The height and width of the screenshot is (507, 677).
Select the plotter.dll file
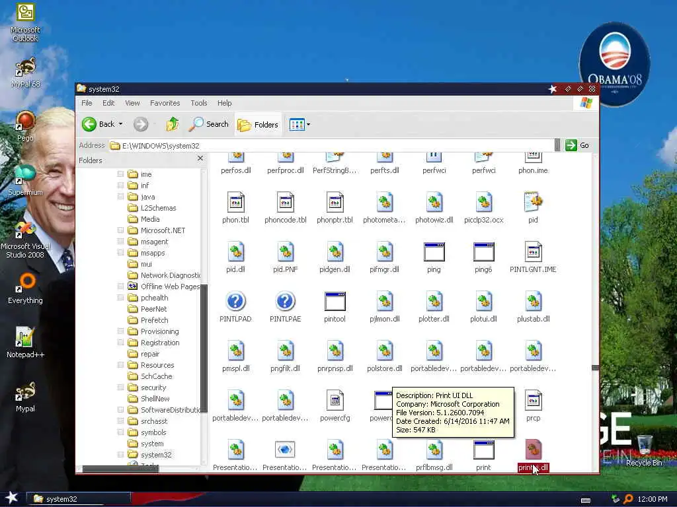[x=434, y=307]
